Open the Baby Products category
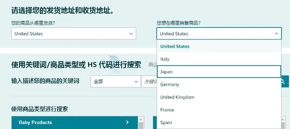 click(75, 122)
